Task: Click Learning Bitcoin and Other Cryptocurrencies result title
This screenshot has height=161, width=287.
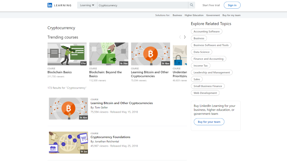Action: (122, 103)
